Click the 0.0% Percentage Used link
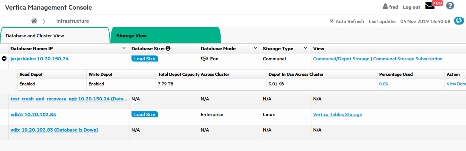The image size is (466, 151). coord(384,84)
